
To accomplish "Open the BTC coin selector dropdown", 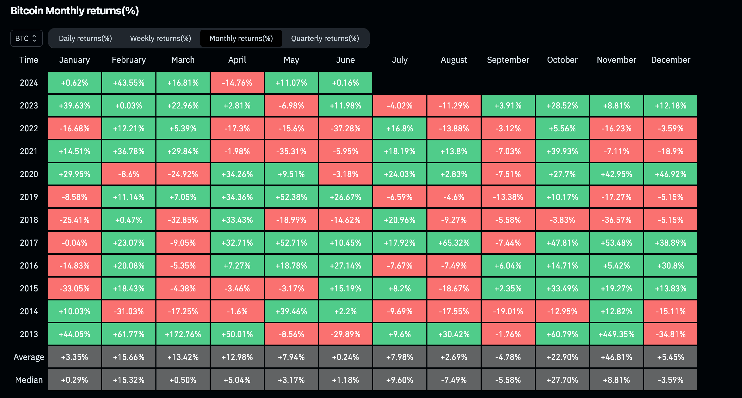I will [26, 38].
